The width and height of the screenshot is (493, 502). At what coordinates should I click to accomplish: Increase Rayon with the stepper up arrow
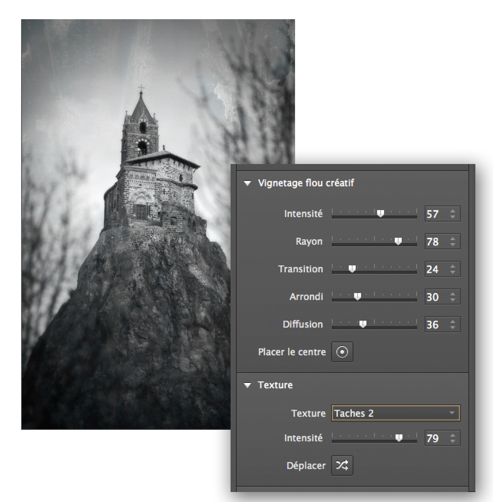coord(453,238)
